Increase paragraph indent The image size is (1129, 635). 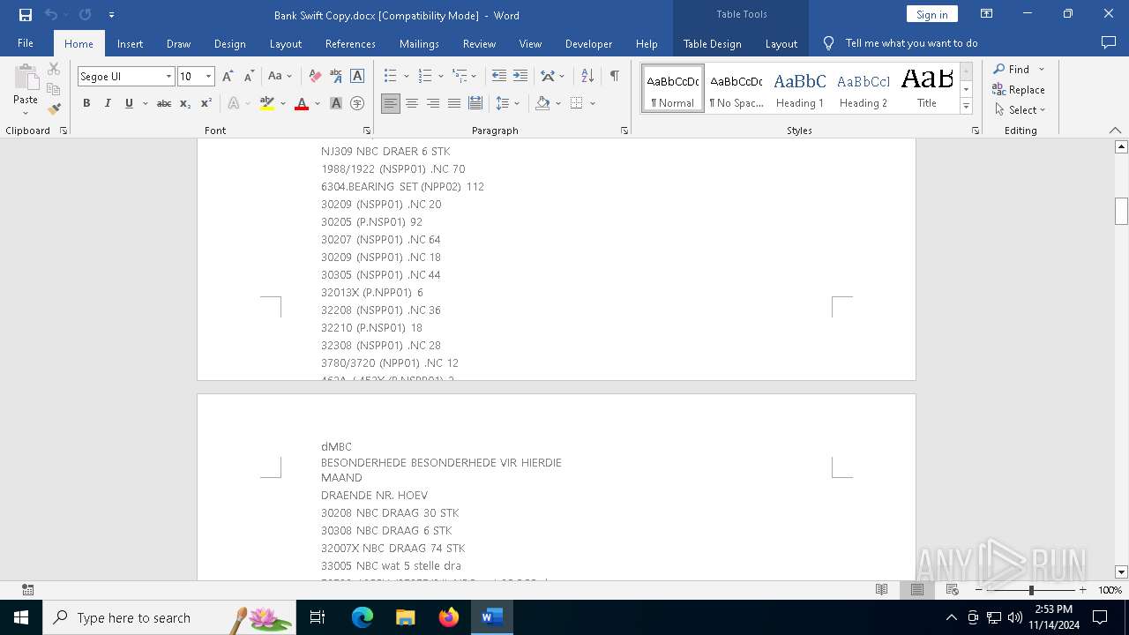520,76
